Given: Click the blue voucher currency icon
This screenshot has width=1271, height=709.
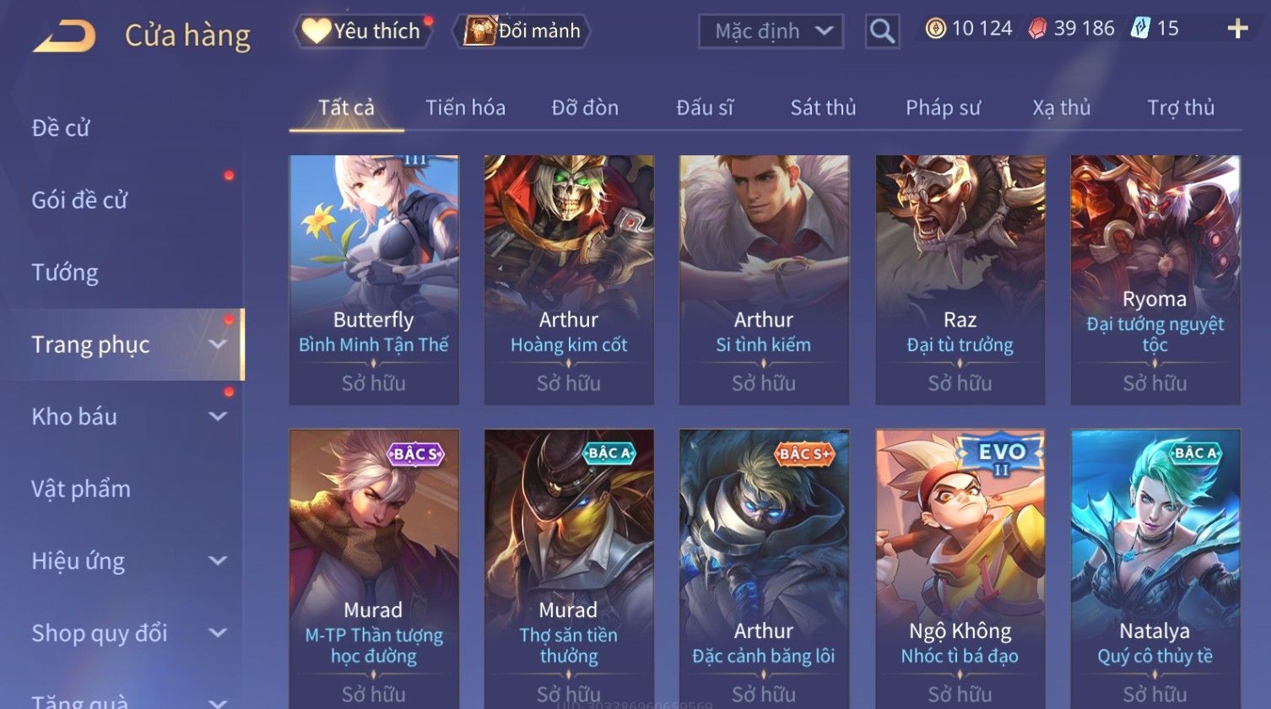Looking at the screenshot, I should 1140,29.
